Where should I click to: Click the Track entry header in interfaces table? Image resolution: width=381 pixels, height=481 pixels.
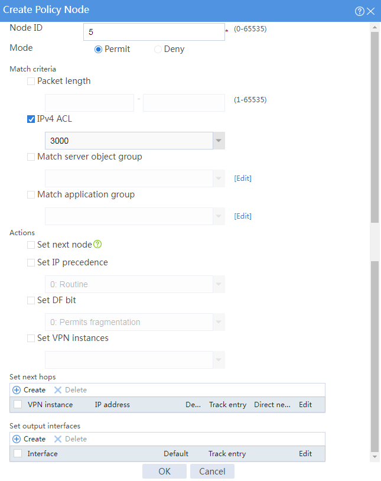[x=227, y=454]
